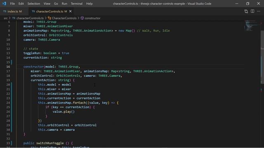The height and width of the screenshot is (148, 264).
Task: Place cursor on 'toggleRun: boolean = true'
Action: [x=46, y=53]
